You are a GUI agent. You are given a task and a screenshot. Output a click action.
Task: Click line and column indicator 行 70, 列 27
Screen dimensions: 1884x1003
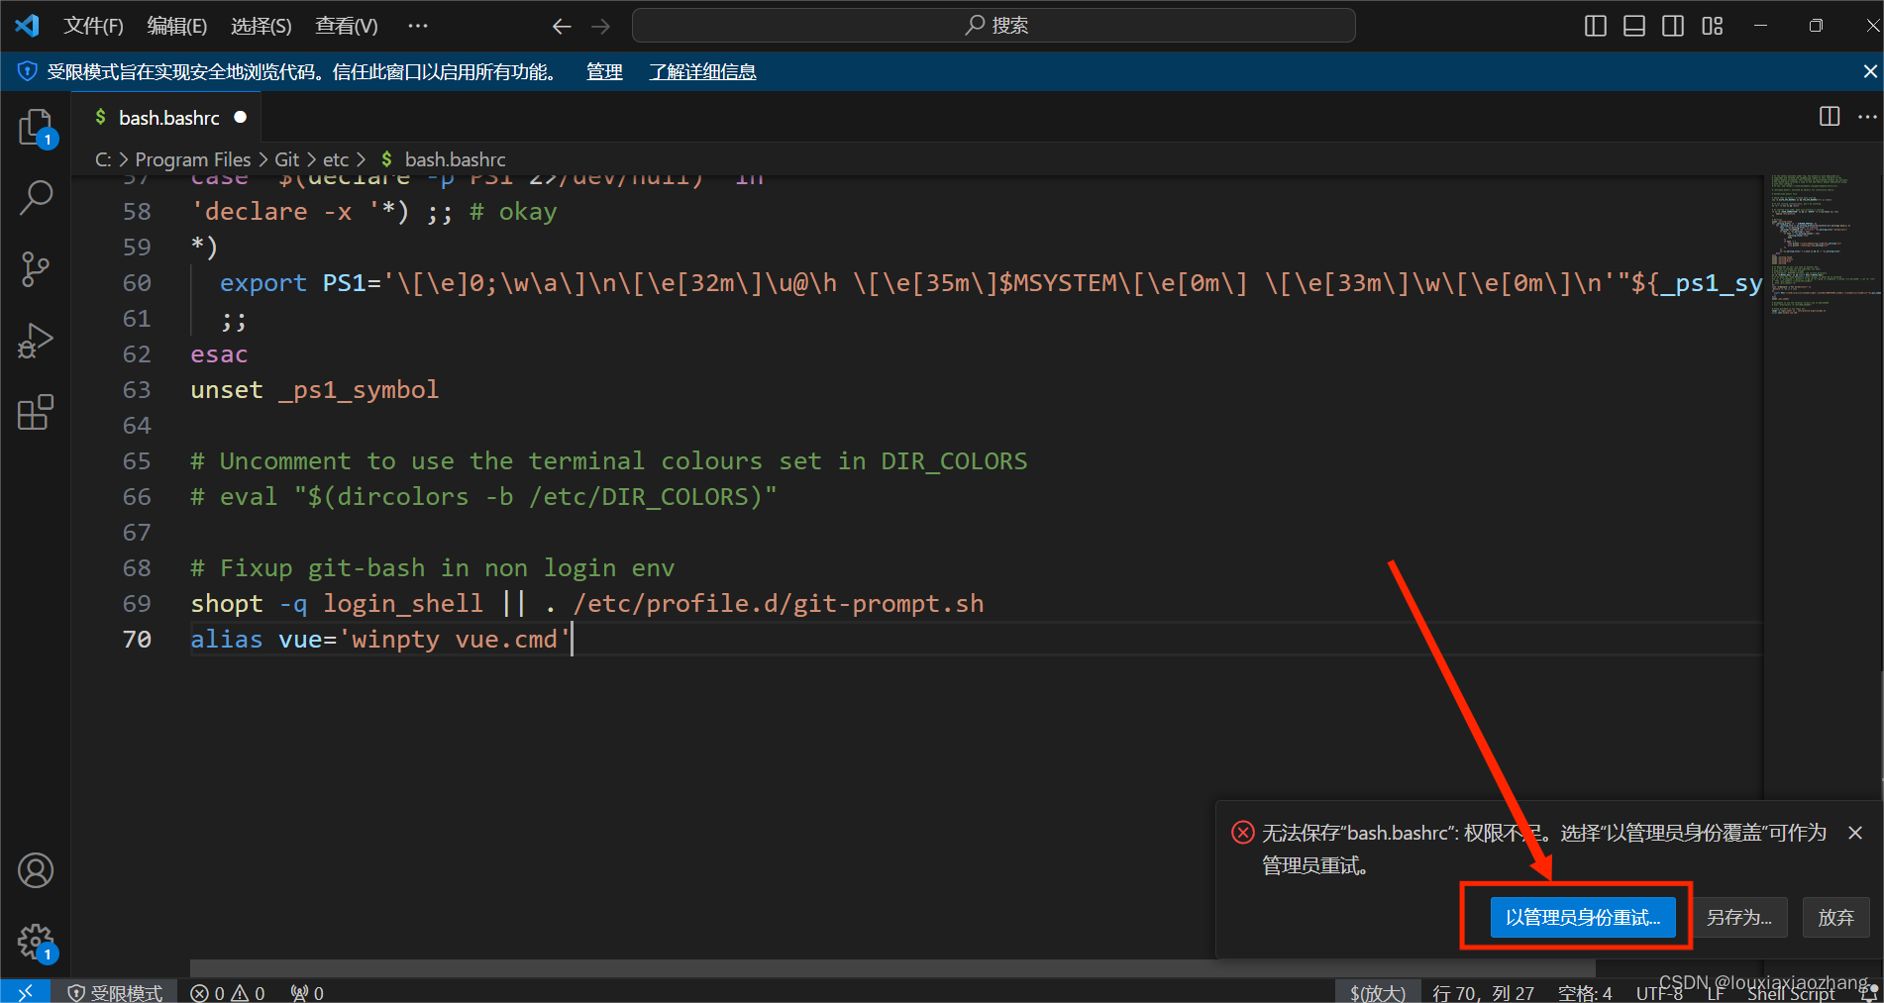tap(1483, 992)
